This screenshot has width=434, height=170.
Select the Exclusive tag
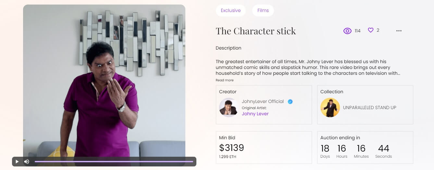230,10
